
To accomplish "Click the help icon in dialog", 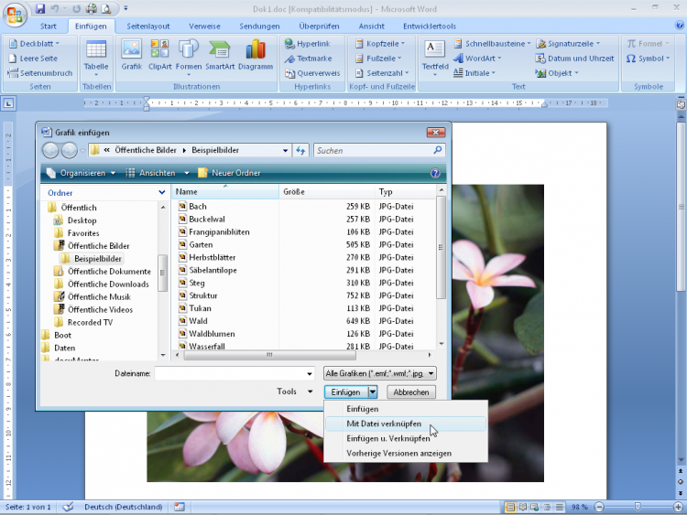I will tap(435, 173).
